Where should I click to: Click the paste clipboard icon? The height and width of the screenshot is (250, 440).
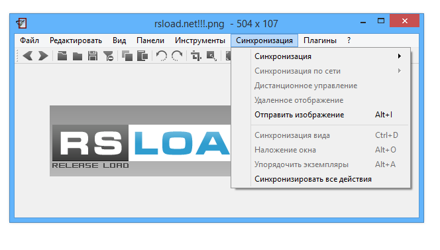coord(142,56)
